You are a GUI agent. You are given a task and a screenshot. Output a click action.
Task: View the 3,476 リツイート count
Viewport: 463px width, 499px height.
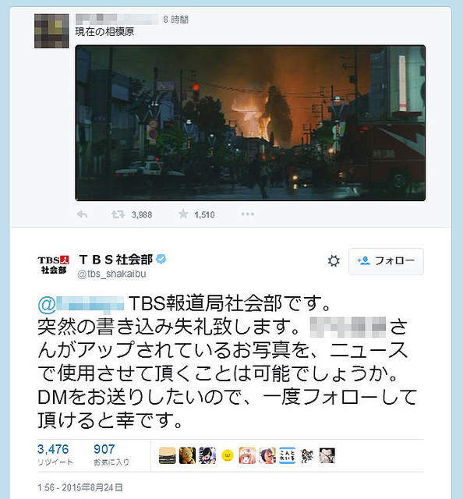[x=55, y=455]
